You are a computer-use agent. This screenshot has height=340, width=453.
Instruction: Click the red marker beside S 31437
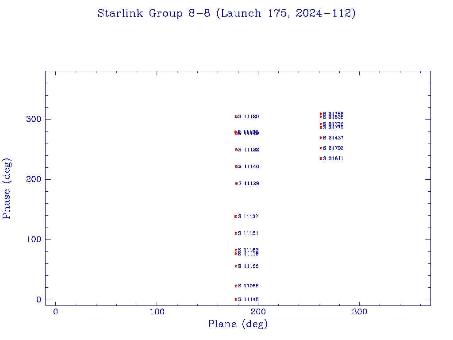pos(321,138)
